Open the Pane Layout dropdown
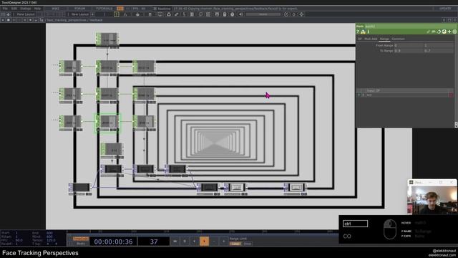 pos(26,14)
